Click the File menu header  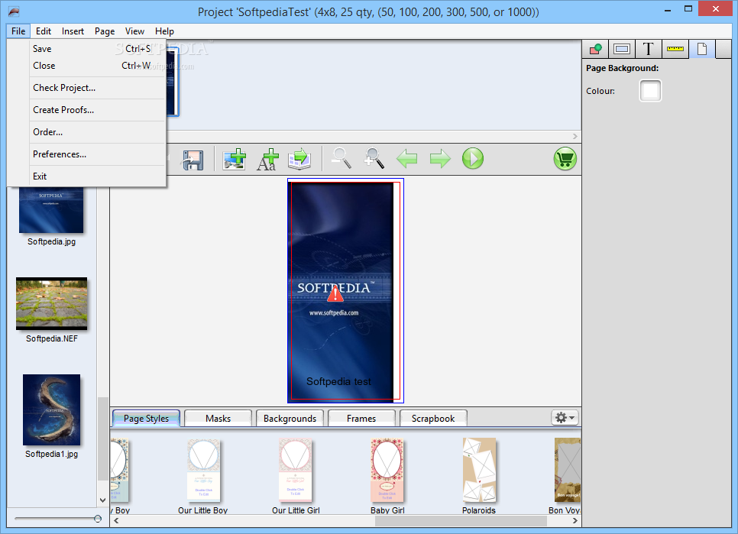[18, 31]
